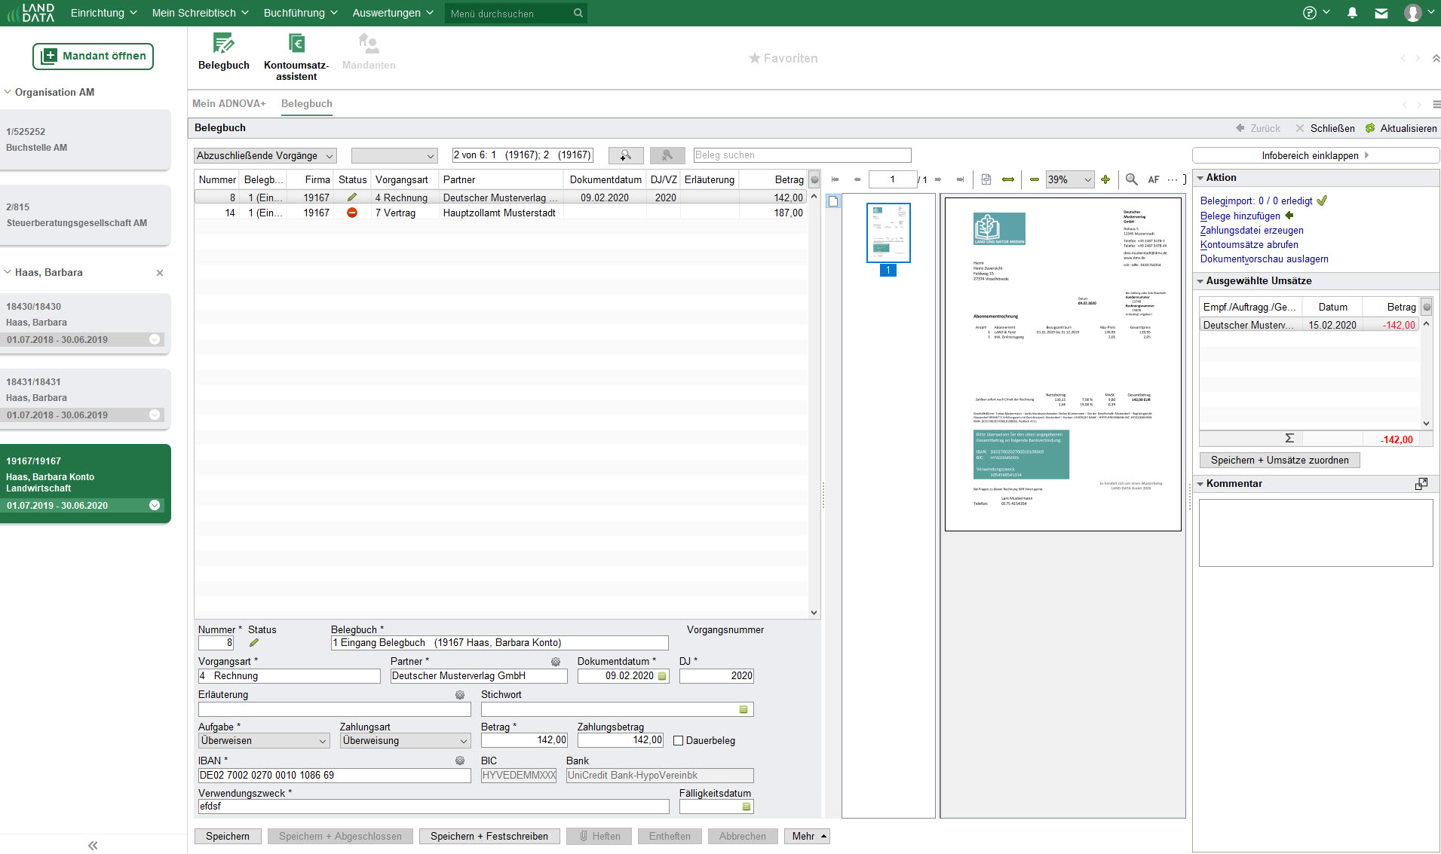Open the mail envelope icon
This screenshot has width=1441, height=854.
(x=1381, y=13)
